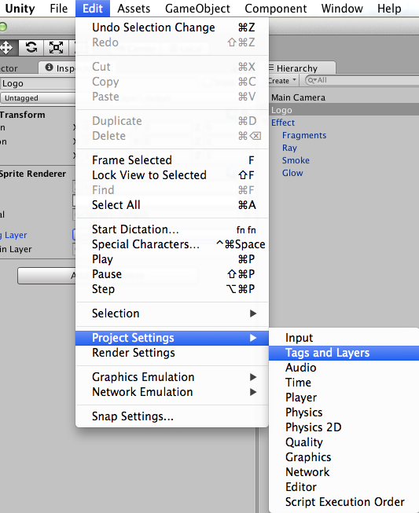Select Script Execution Order entry
The height and width of the screenshot is (513, 419).
pyautogui.click(x=344, y=502)
